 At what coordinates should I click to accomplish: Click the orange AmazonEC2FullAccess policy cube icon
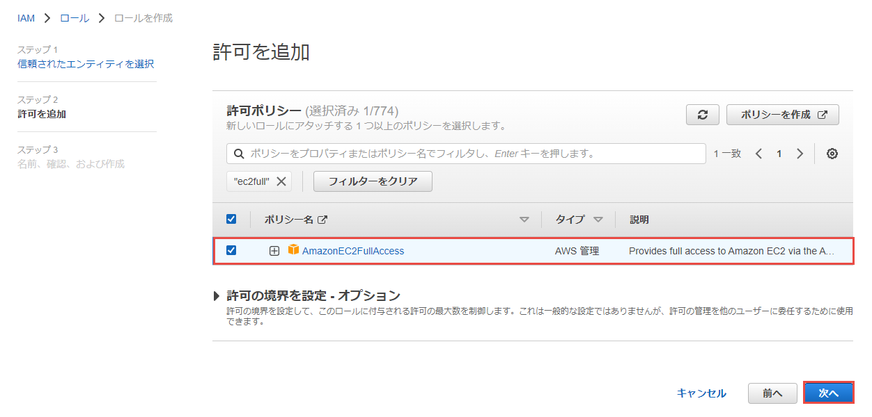[x=293, y=250]
